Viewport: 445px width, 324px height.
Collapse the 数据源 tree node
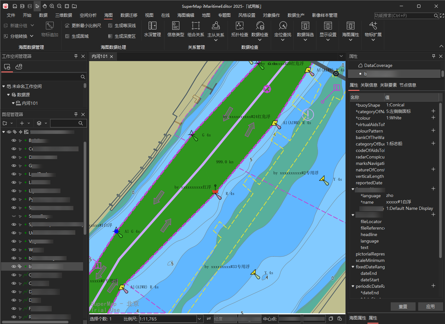click(8, 95)
